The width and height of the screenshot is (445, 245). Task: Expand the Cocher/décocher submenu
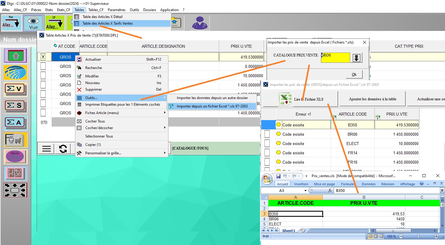pyautogui.click(x=165, y=128)
